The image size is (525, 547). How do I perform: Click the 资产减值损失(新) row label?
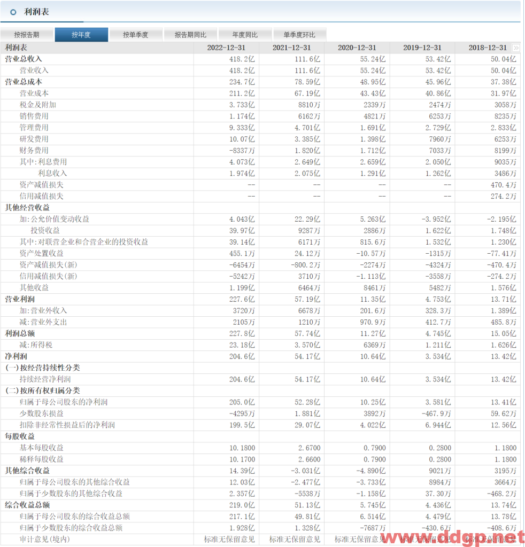(48, 265)
